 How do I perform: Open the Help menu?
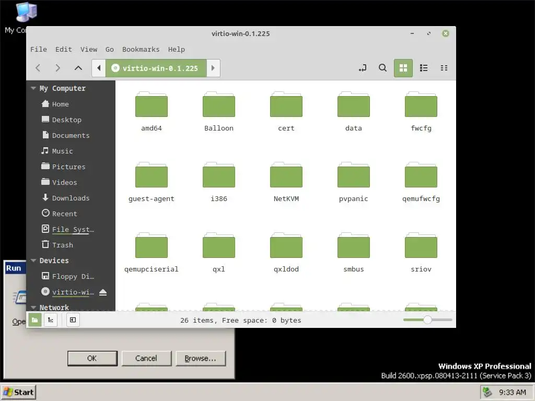click(x=177, y=50)
